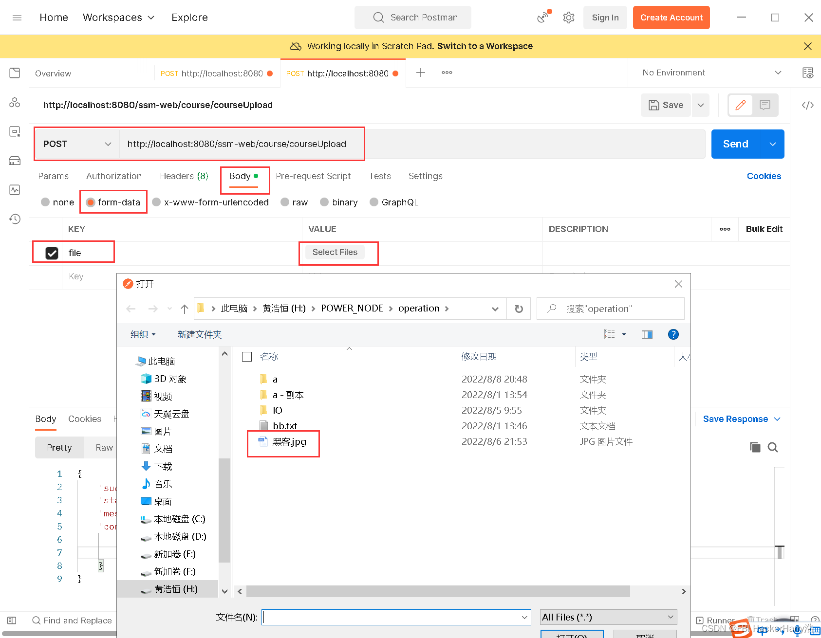Open tab options three-dot menu
821x638 pixels.
[447, 73]
